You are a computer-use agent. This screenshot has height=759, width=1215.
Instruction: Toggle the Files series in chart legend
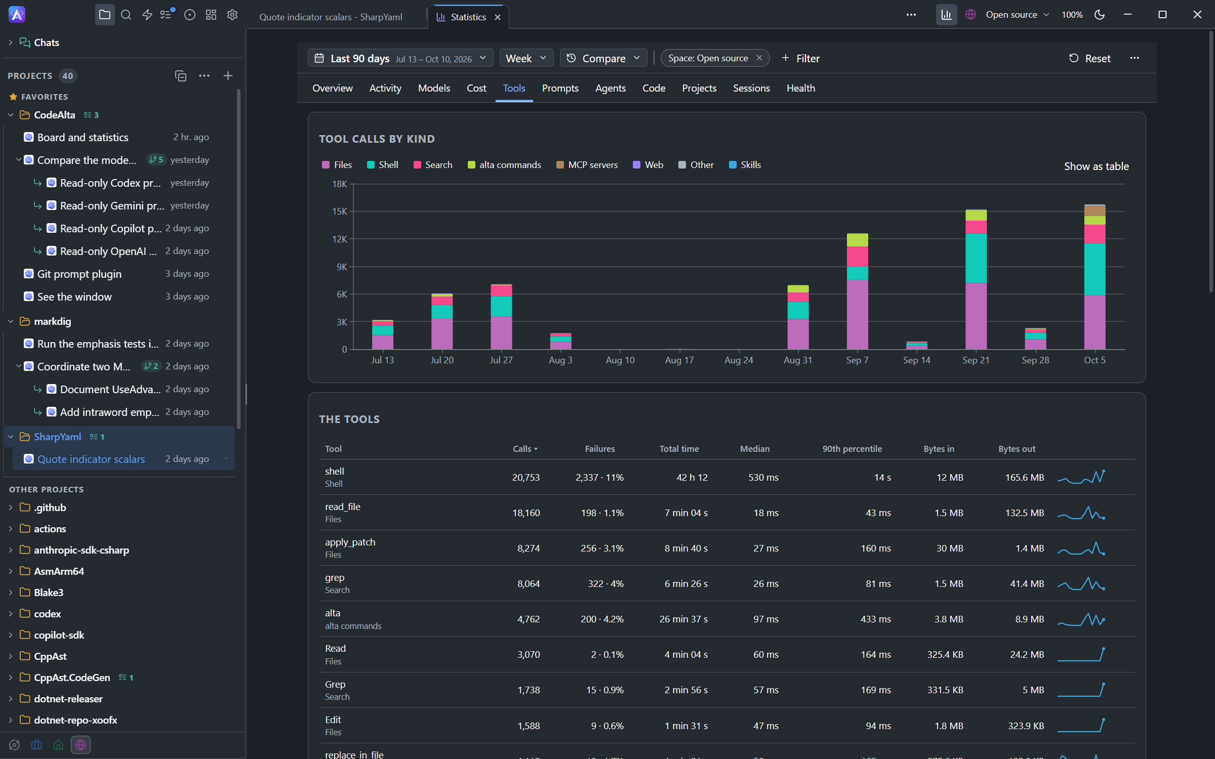337,165
